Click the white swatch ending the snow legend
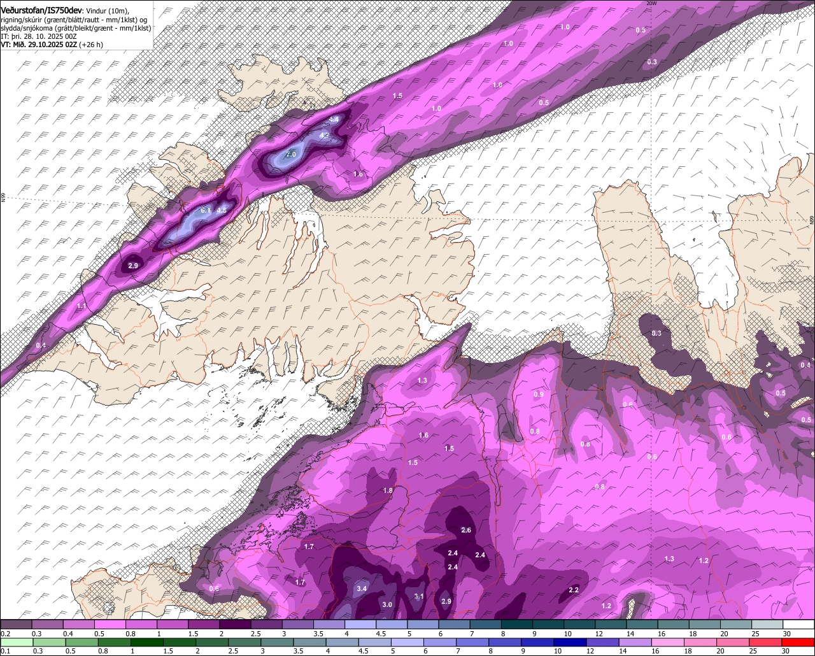The height and width of the screenshot is (656, 815). [x=798, y=624]
